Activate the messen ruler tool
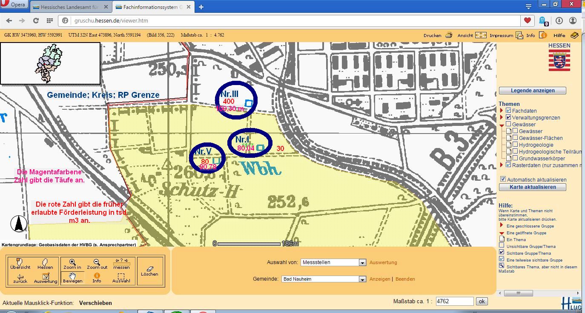 [121, 264]
